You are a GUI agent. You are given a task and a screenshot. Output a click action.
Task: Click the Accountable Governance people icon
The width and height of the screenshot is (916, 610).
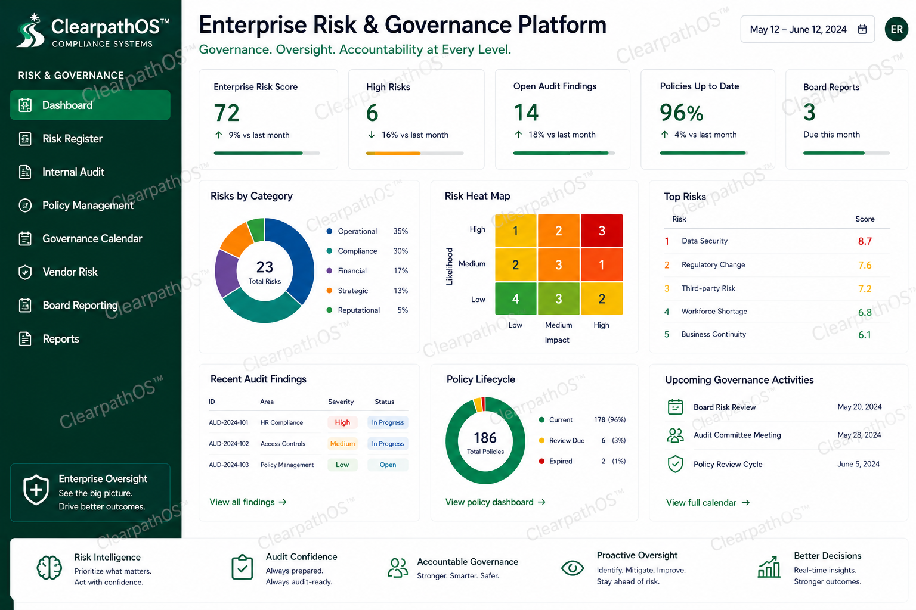point(398,568)
